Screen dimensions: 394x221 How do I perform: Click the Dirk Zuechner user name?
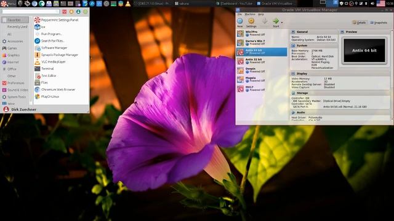tap(23, 109)
